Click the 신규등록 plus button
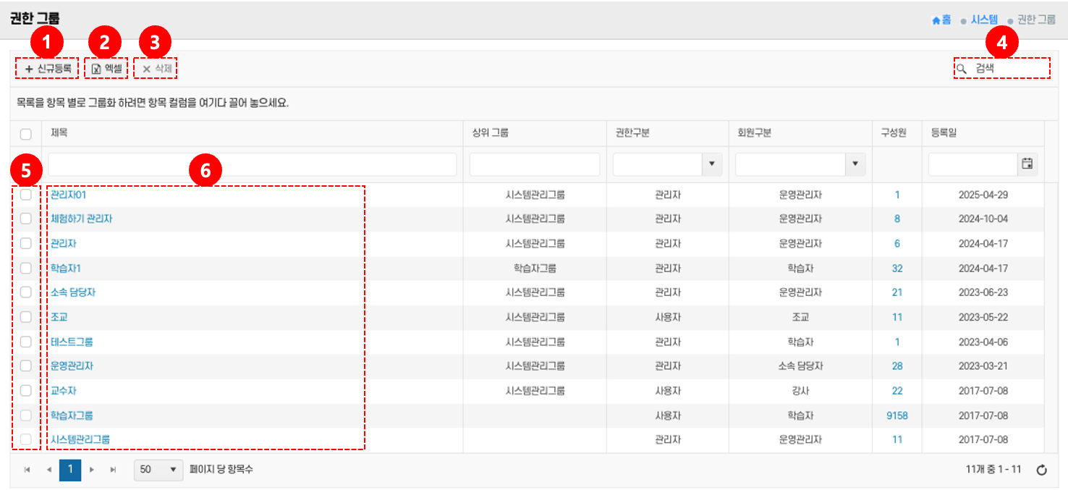1068x490 pixels. [48, 69]
